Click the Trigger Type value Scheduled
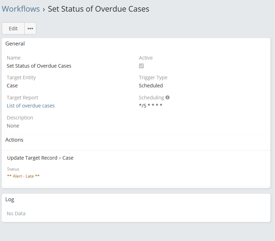This screenshot has width=275, height=241. tap(151, 86)
